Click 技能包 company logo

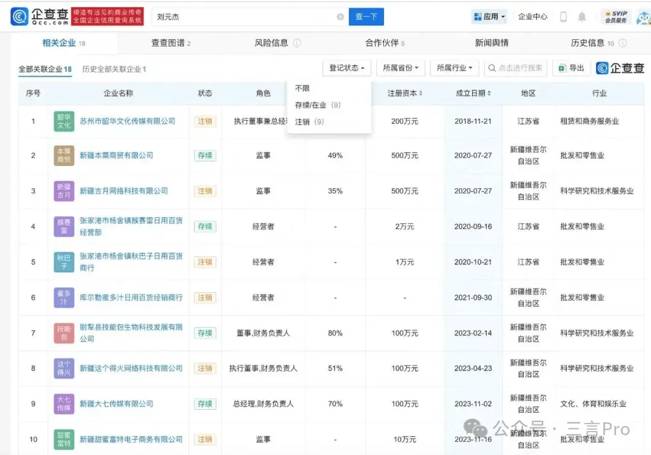click(x=64, y=333)
